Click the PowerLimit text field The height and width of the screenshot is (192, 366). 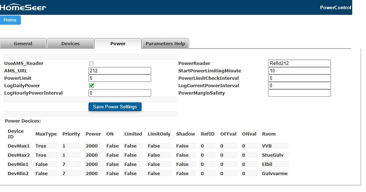click(120, 78)
